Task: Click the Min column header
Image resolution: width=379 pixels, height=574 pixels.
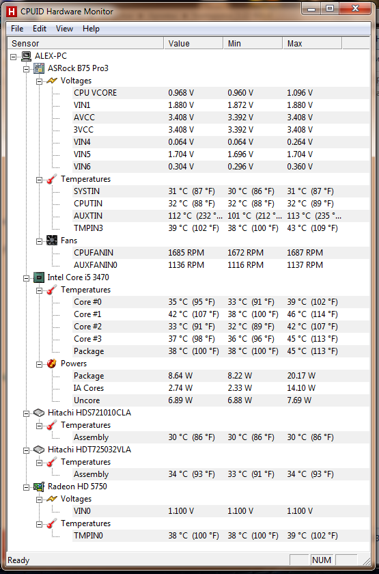Action: pos(253,44)
